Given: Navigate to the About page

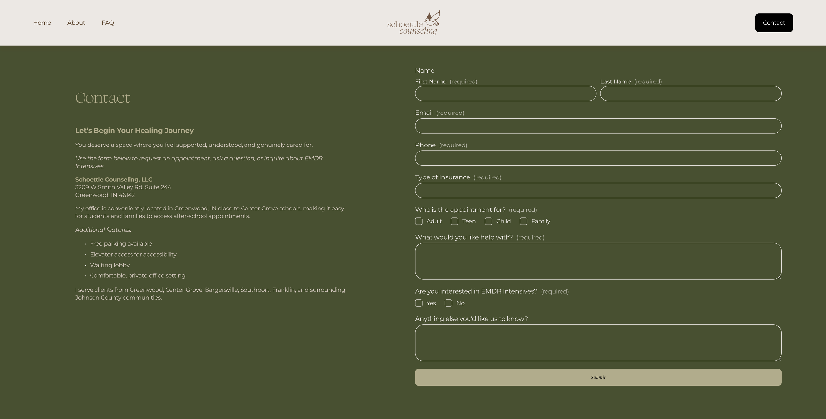Looking at the screenshot, I should 76,22.
